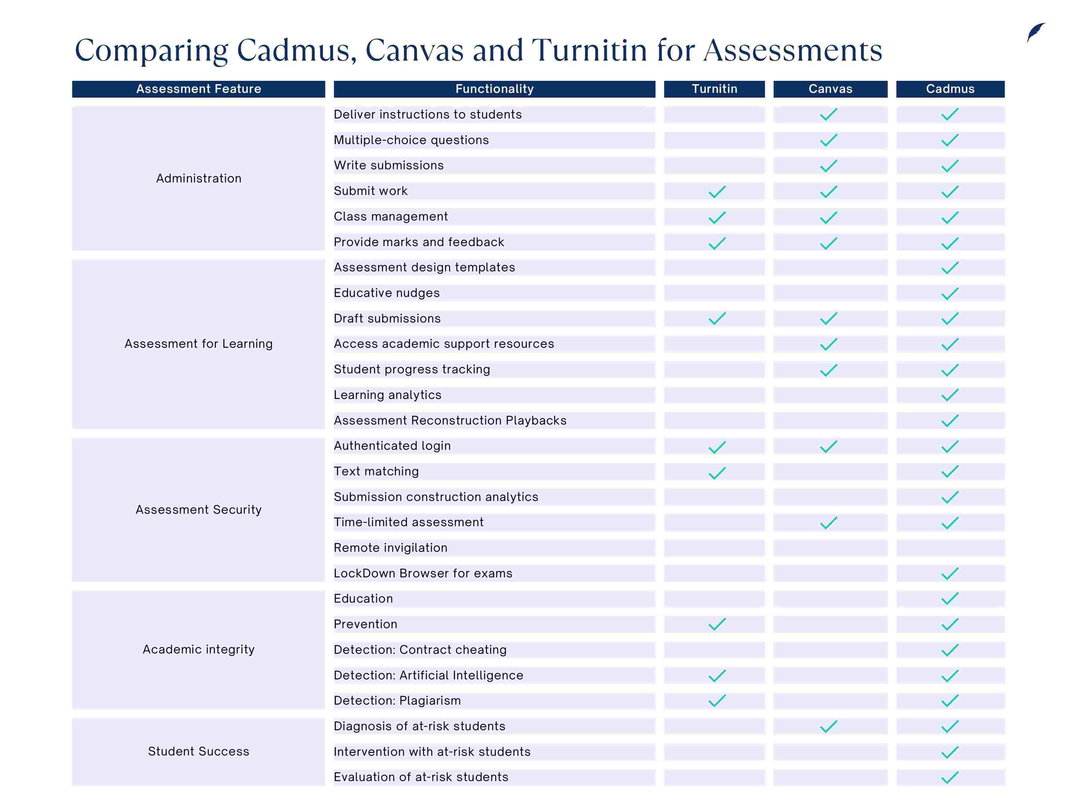
Task: Click Canvas checkmark for Write submissions
Action: [x=829, y=166]
